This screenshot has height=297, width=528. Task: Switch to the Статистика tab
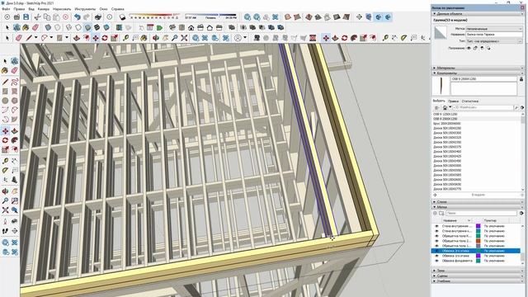click(470, 101)
